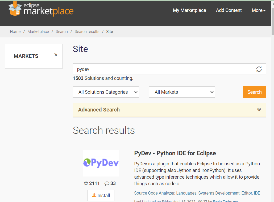274x202 pixels.
Task: Open the All Solutions Categories dropdown
Action: [106, 92]
